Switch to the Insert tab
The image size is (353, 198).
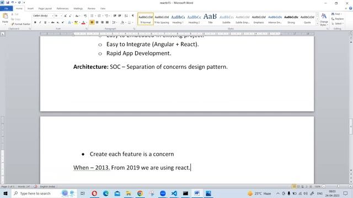tap(30, 9)
